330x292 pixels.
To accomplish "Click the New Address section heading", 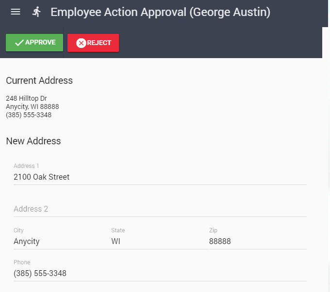I will 33,141.
